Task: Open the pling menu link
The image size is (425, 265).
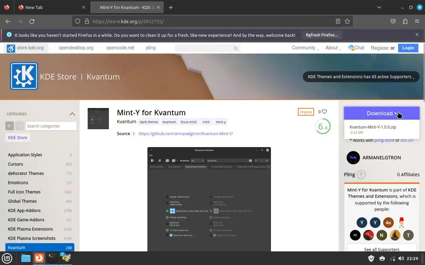Action: [x=151, y=48]
